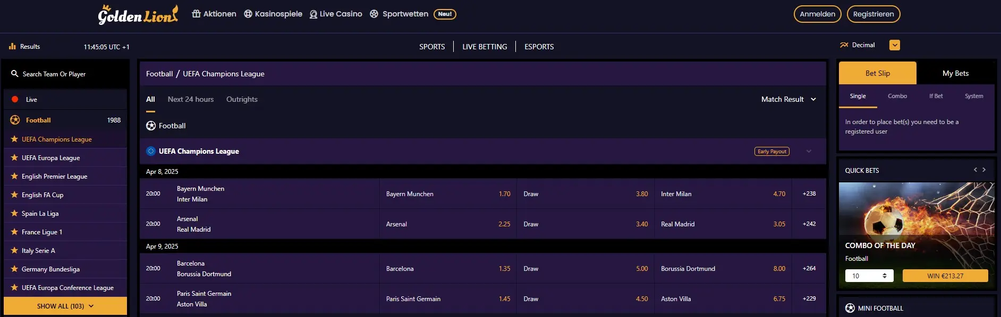Open Live events with red dot

point(65,99)
